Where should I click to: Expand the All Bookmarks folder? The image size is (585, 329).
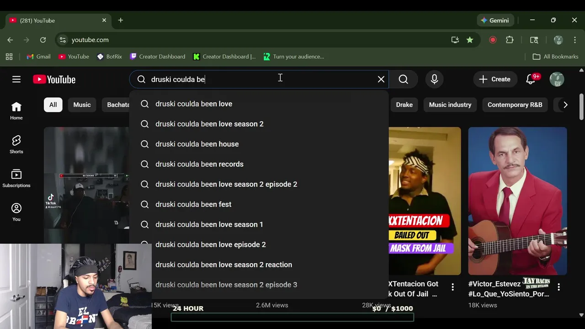point(556,57)
